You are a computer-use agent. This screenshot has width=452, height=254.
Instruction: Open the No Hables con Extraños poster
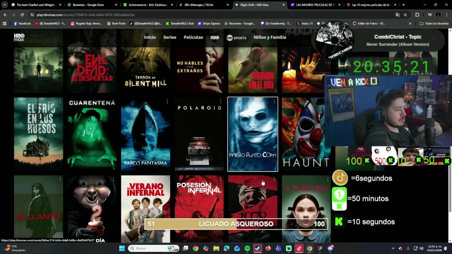(199, 70)
